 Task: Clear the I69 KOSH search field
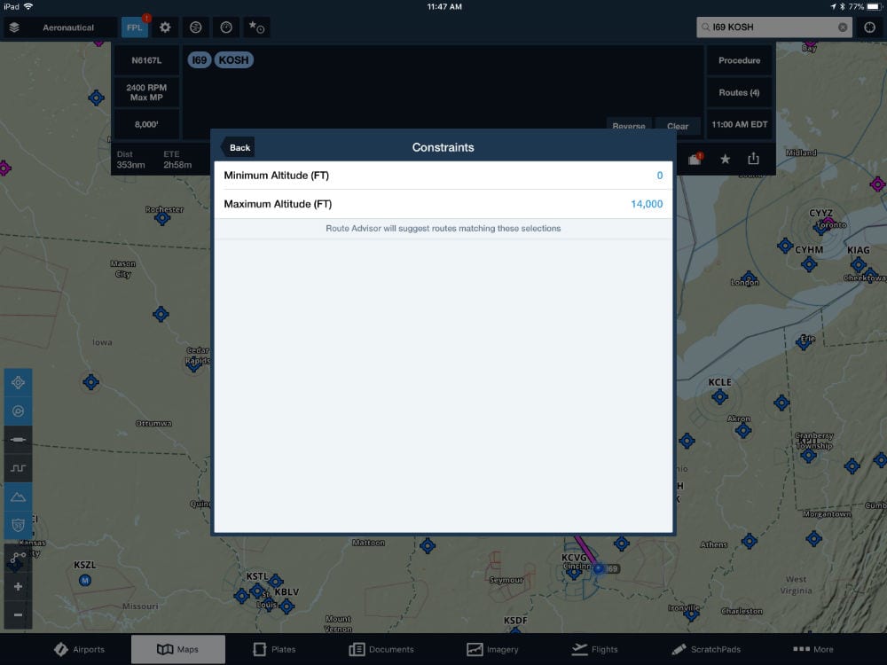coord(842,27)
